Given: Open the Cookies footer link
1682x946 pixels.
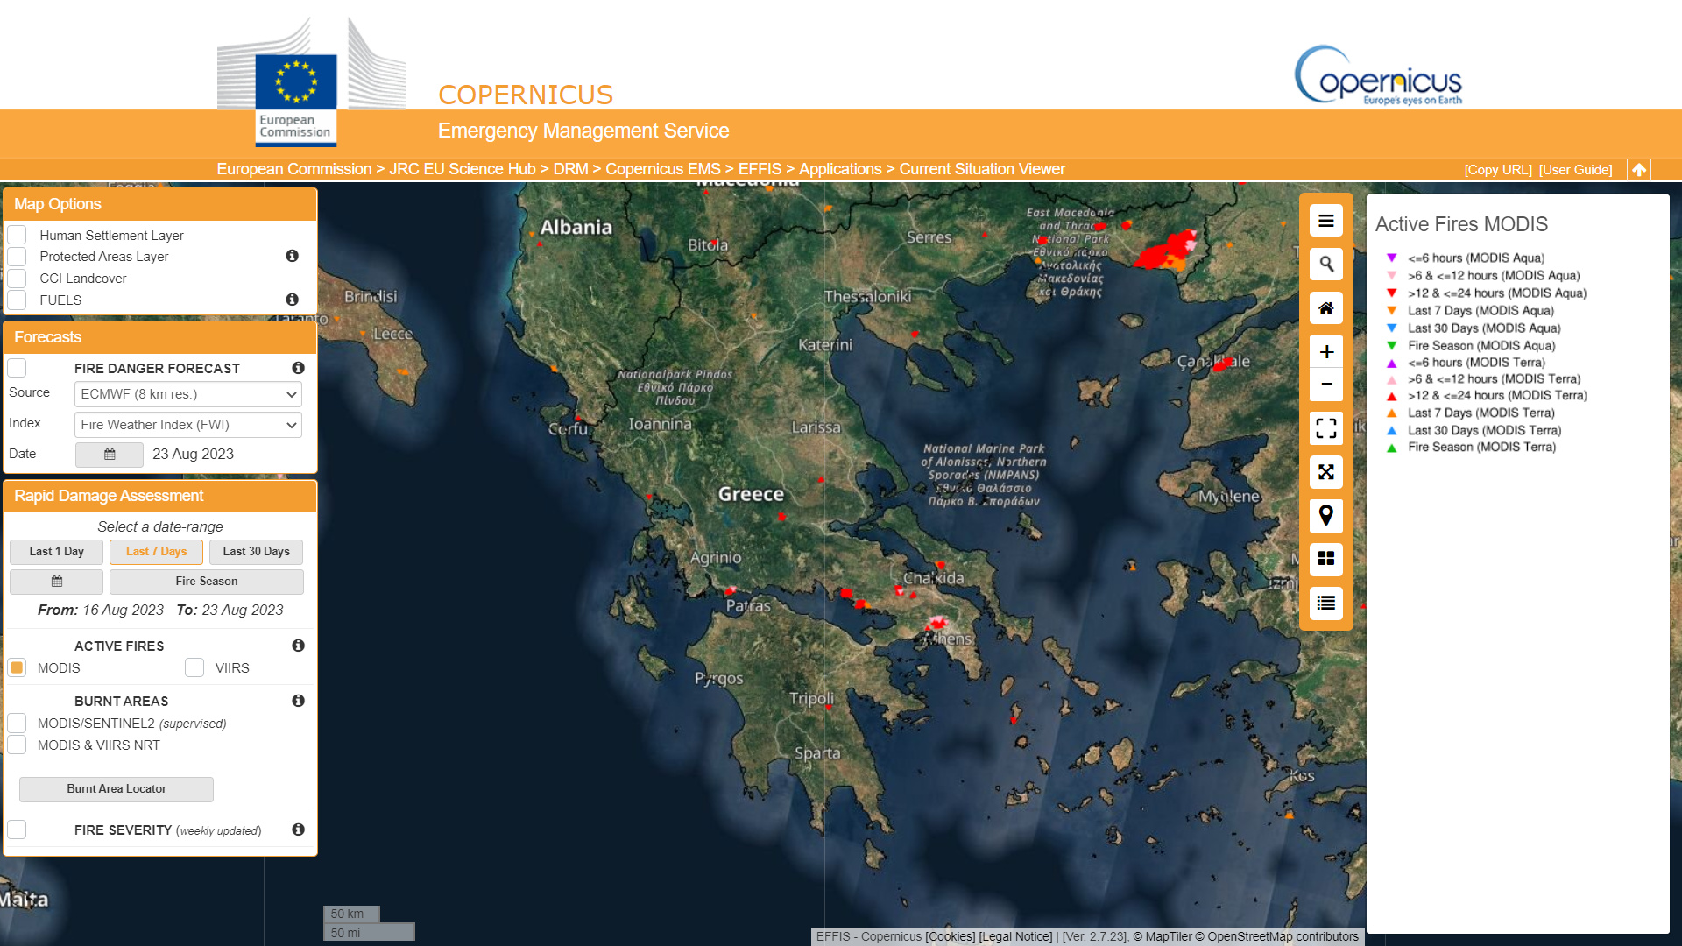Looking at the screenshot, I should [950, 936].
